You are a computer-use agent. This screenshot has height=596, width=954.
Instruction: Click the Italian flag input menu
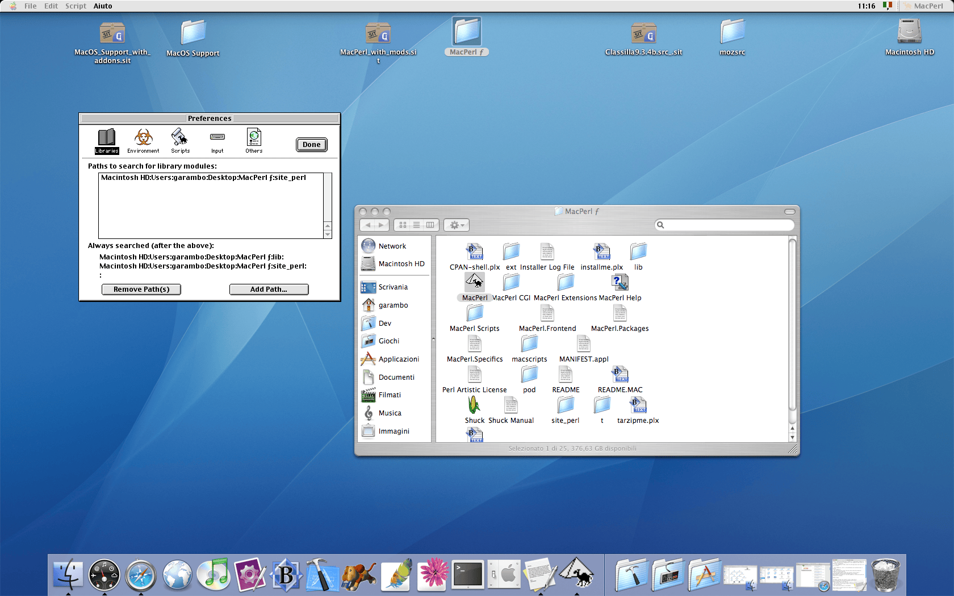point(888,6)
